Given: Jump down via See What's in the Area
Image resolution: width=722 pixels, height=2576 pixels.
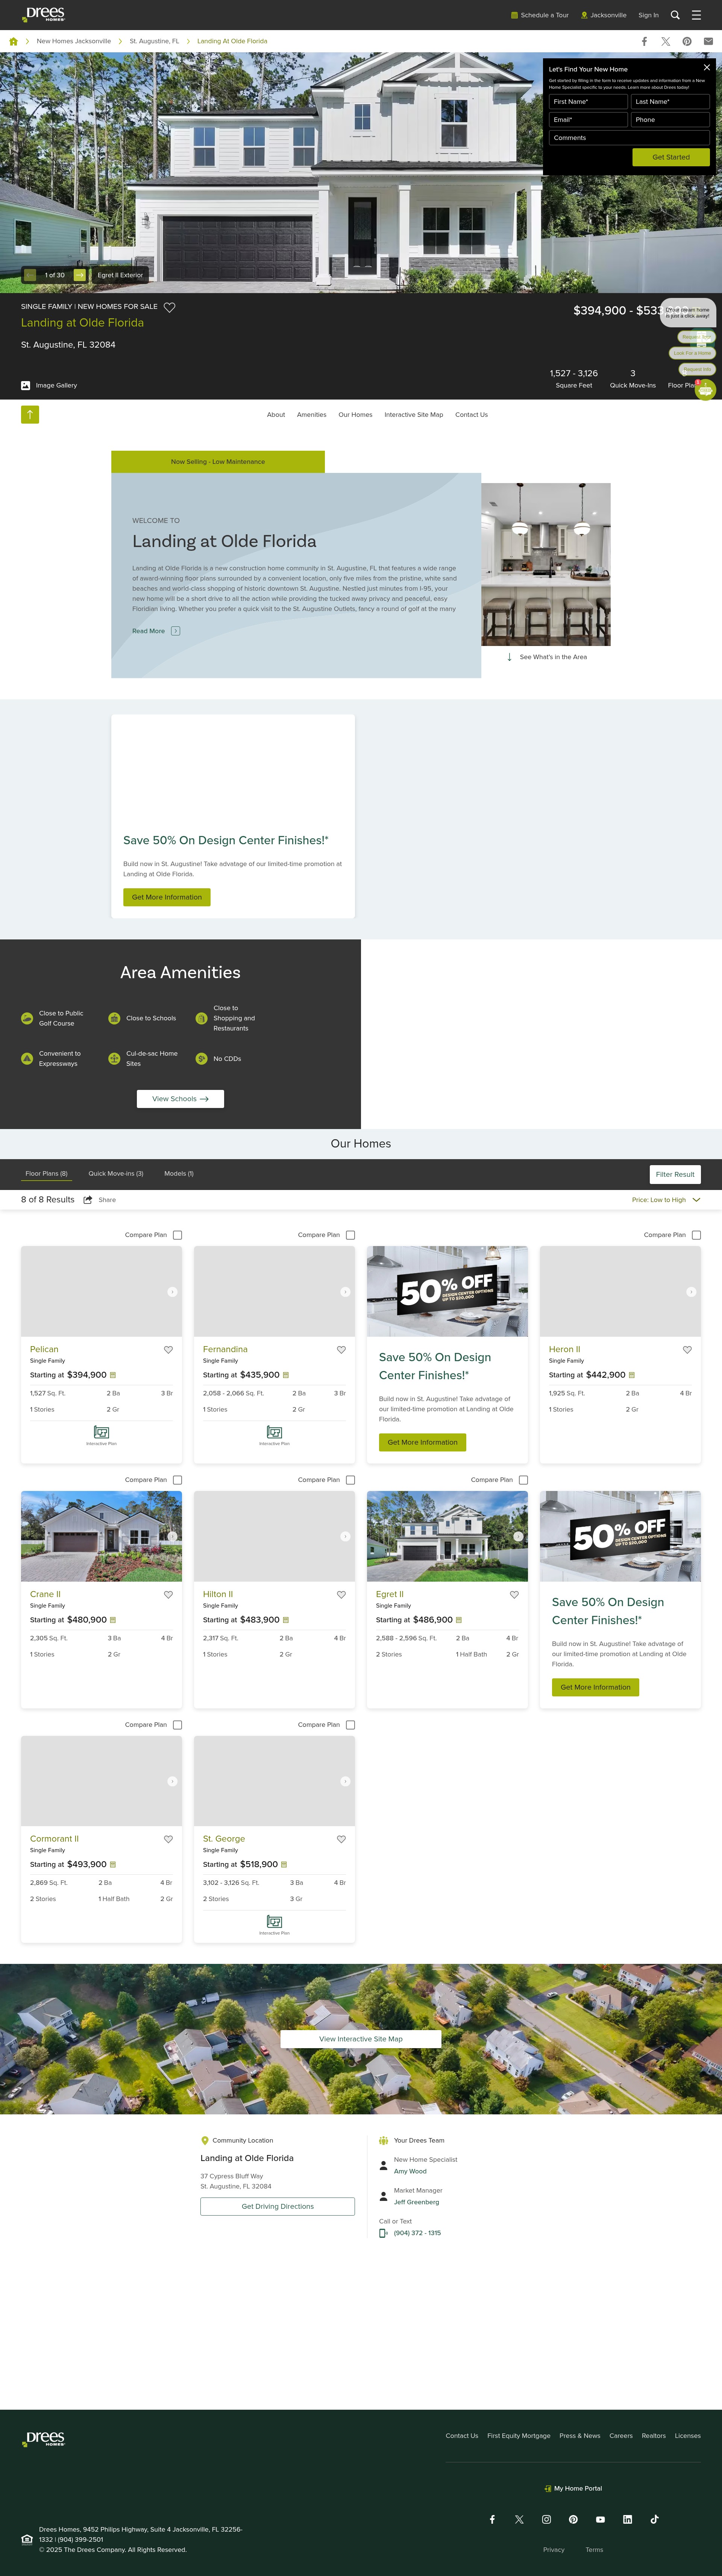Looking at the screenshot, I should [x=547, y=657].
